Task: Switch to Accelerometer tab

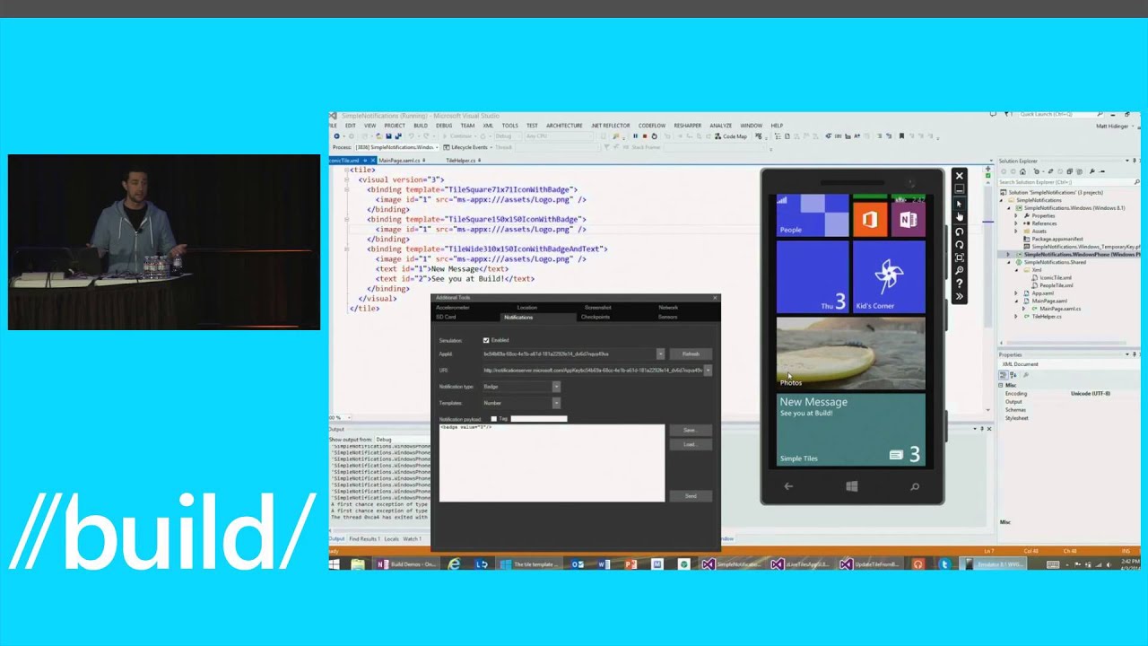Action: coord(452,307)
